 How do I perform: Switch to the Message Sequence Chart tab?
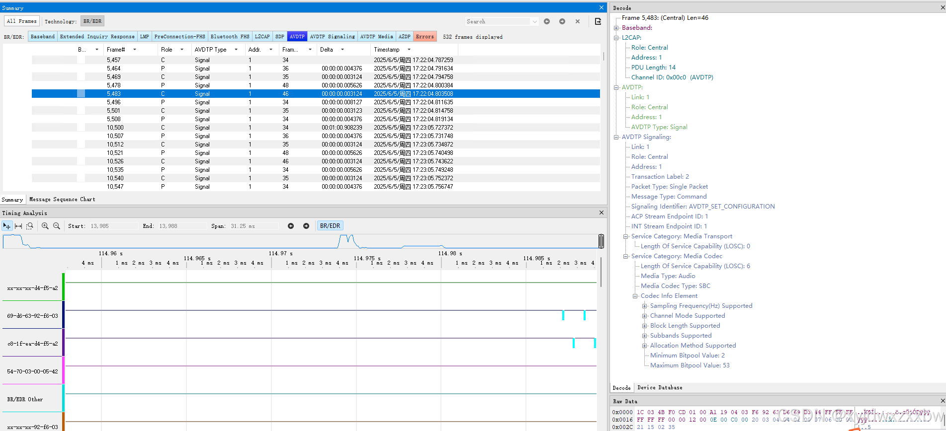tap(62, 199)
